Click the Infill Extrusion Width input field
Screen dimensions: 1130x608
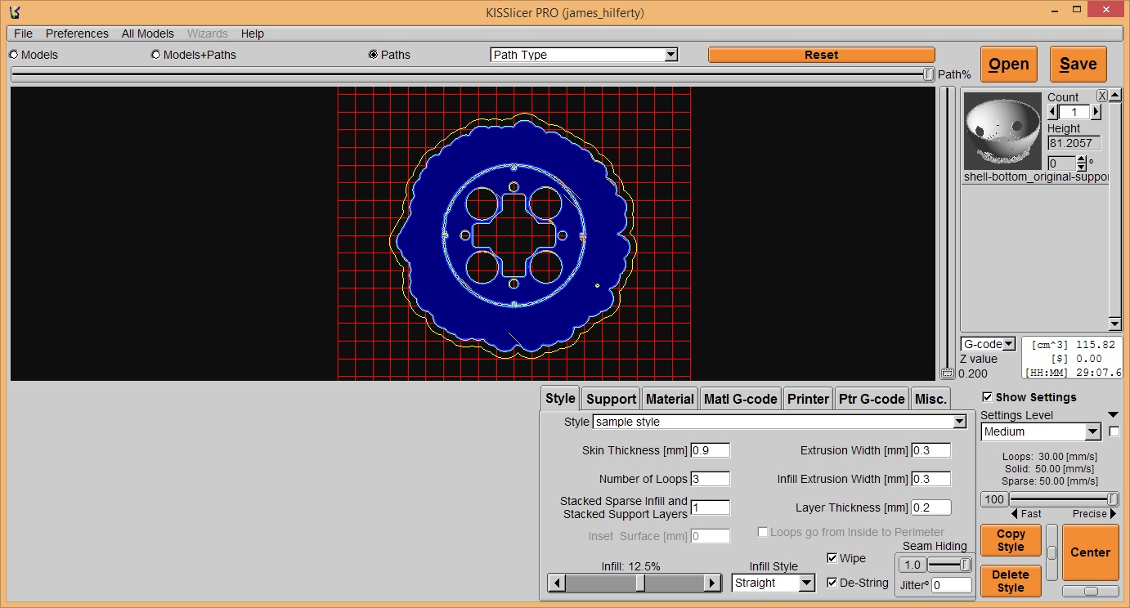tap(931, 479)
